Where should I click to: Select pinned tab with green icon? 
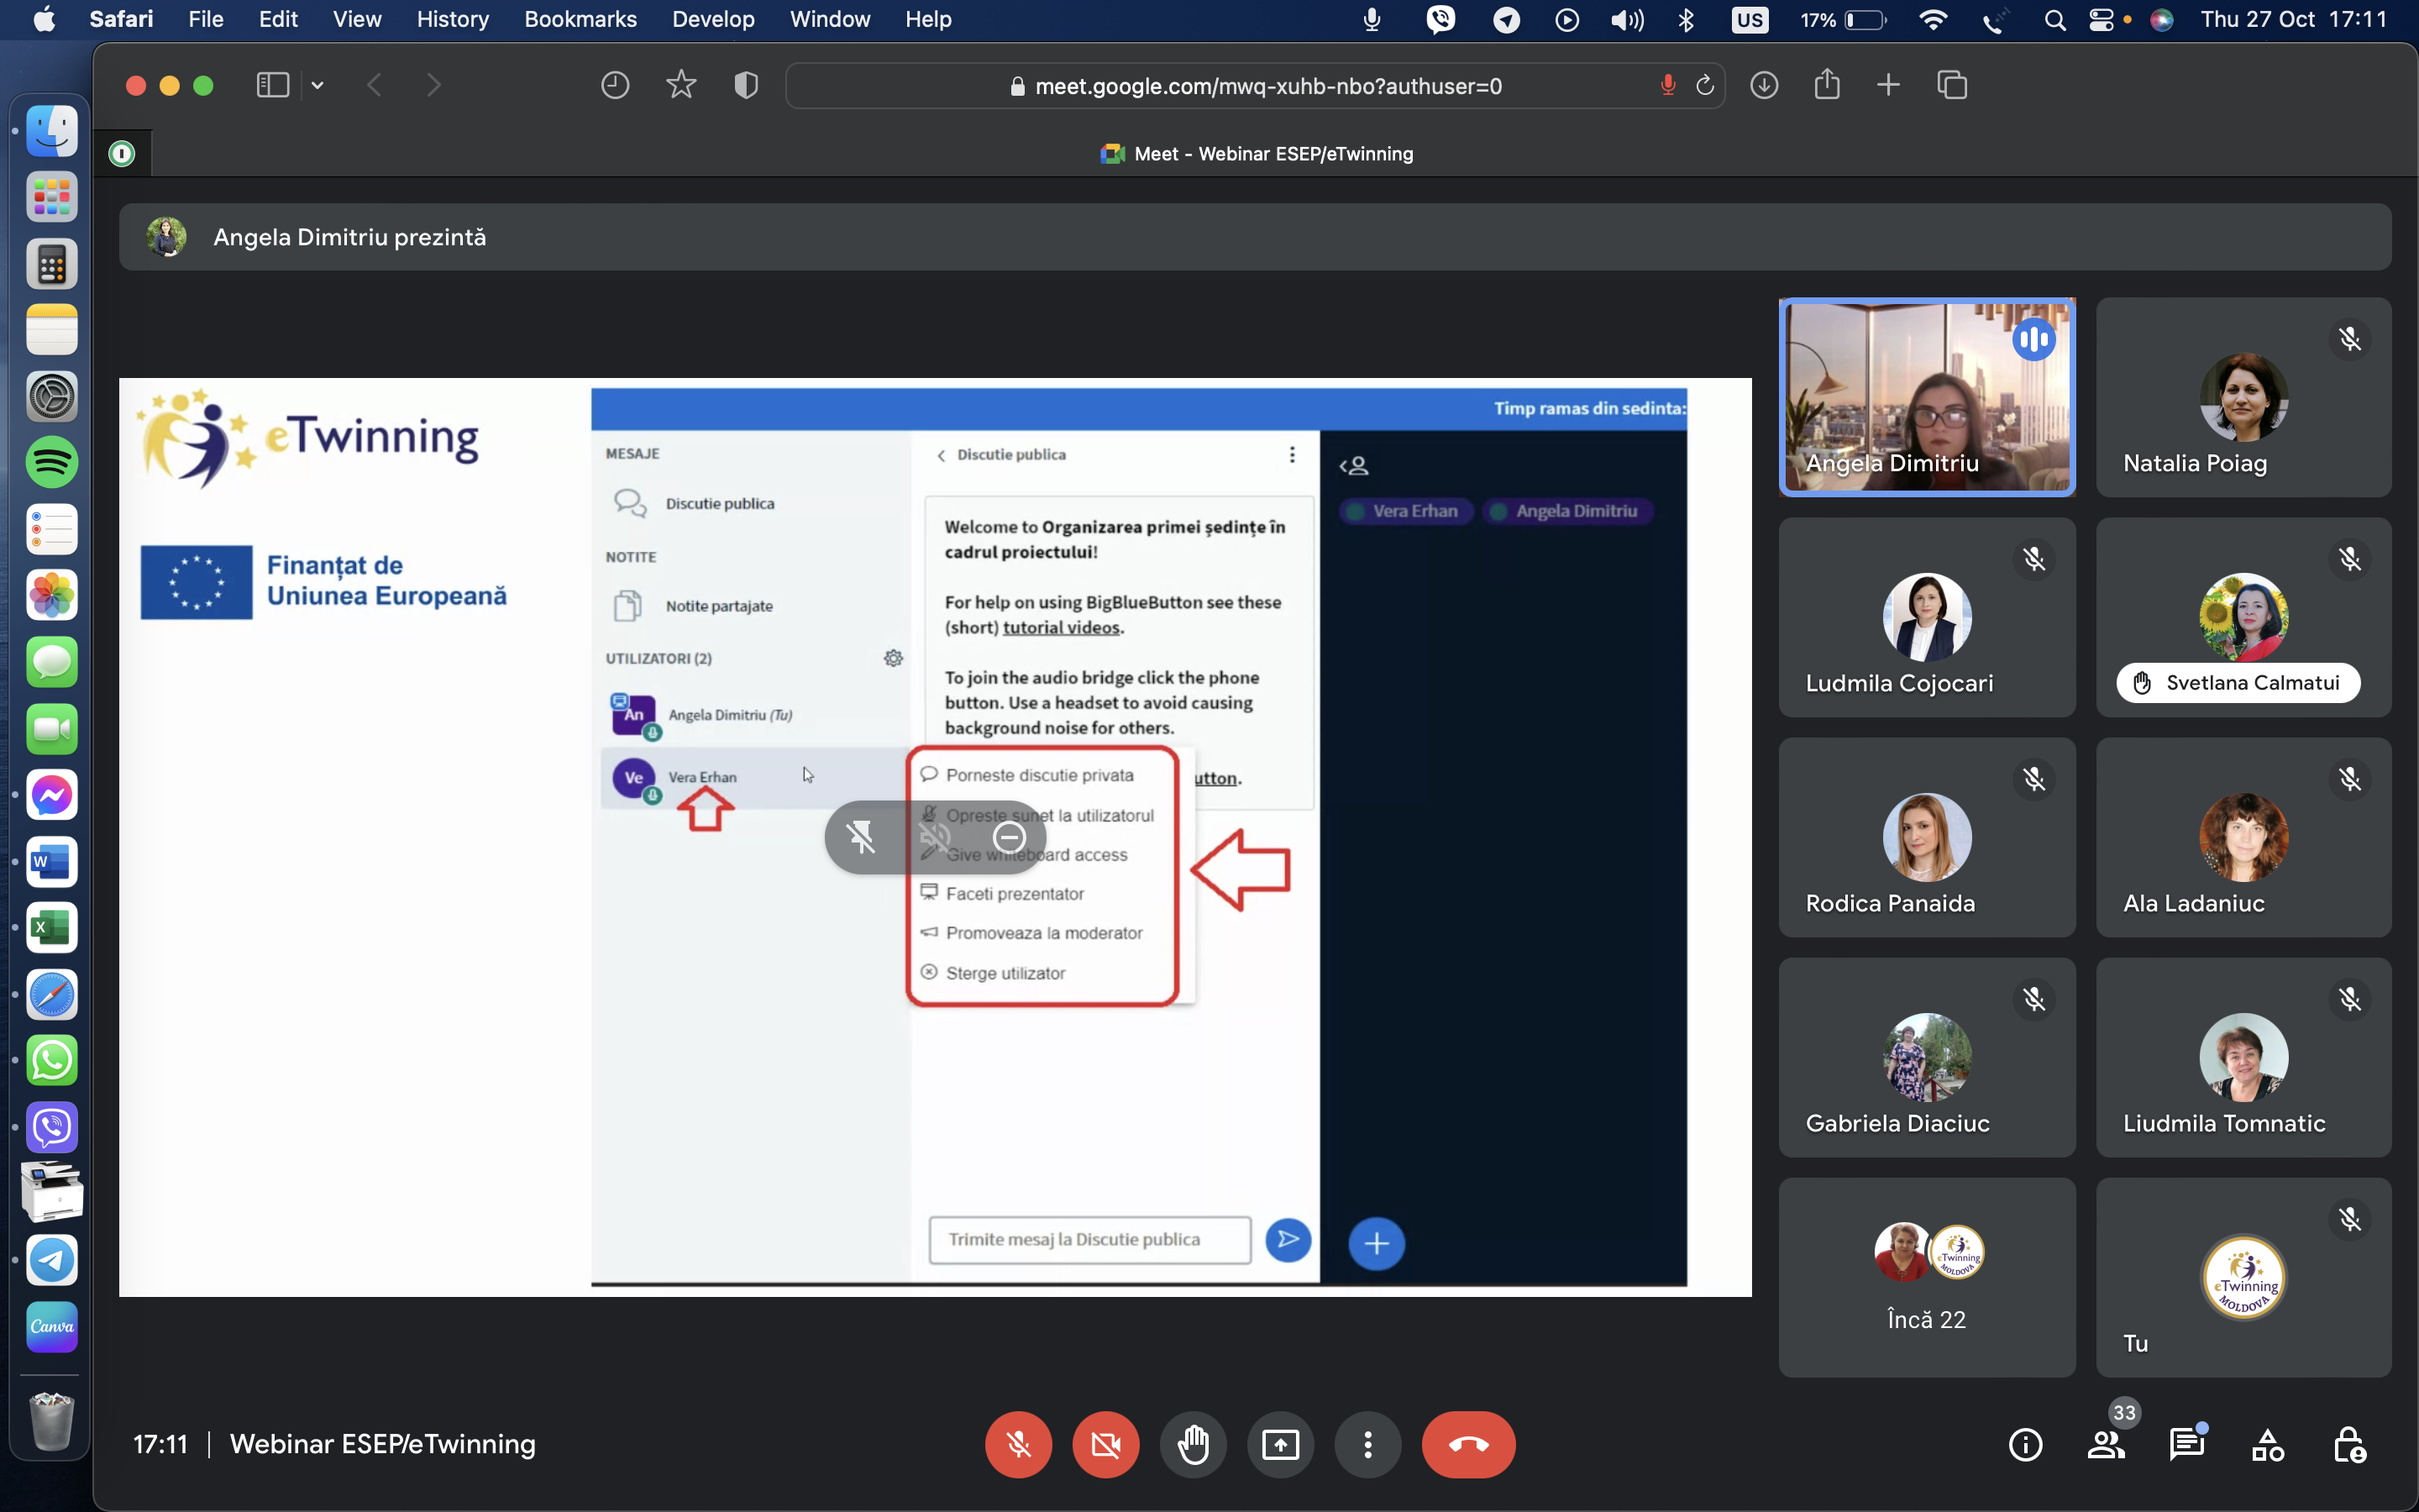(x=122, y=154)
